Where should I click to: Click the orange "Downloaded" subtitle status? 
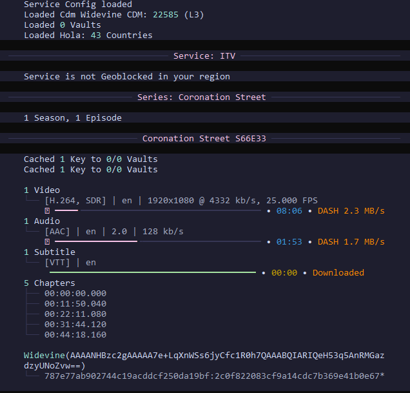(x=338, y=273)
